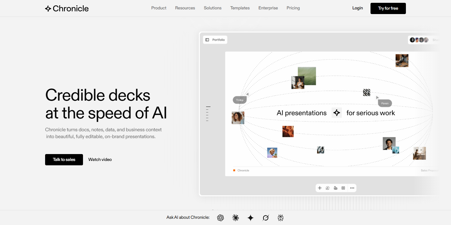Ask ChatGPT about Chronicle
This screenshot has height=225, width=451.
[x=220, y=218]
